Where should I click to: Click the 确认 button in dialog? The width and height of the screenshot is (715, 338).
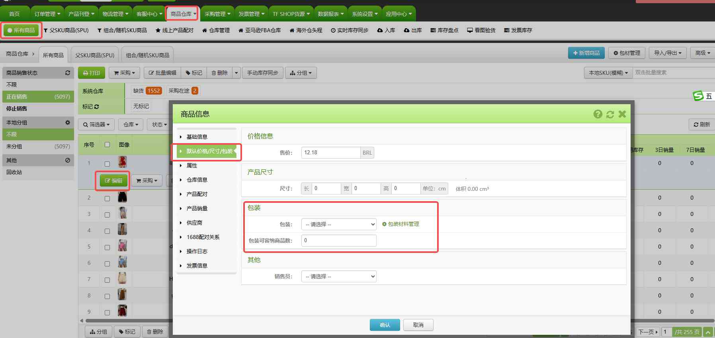(x=385, y=325)
